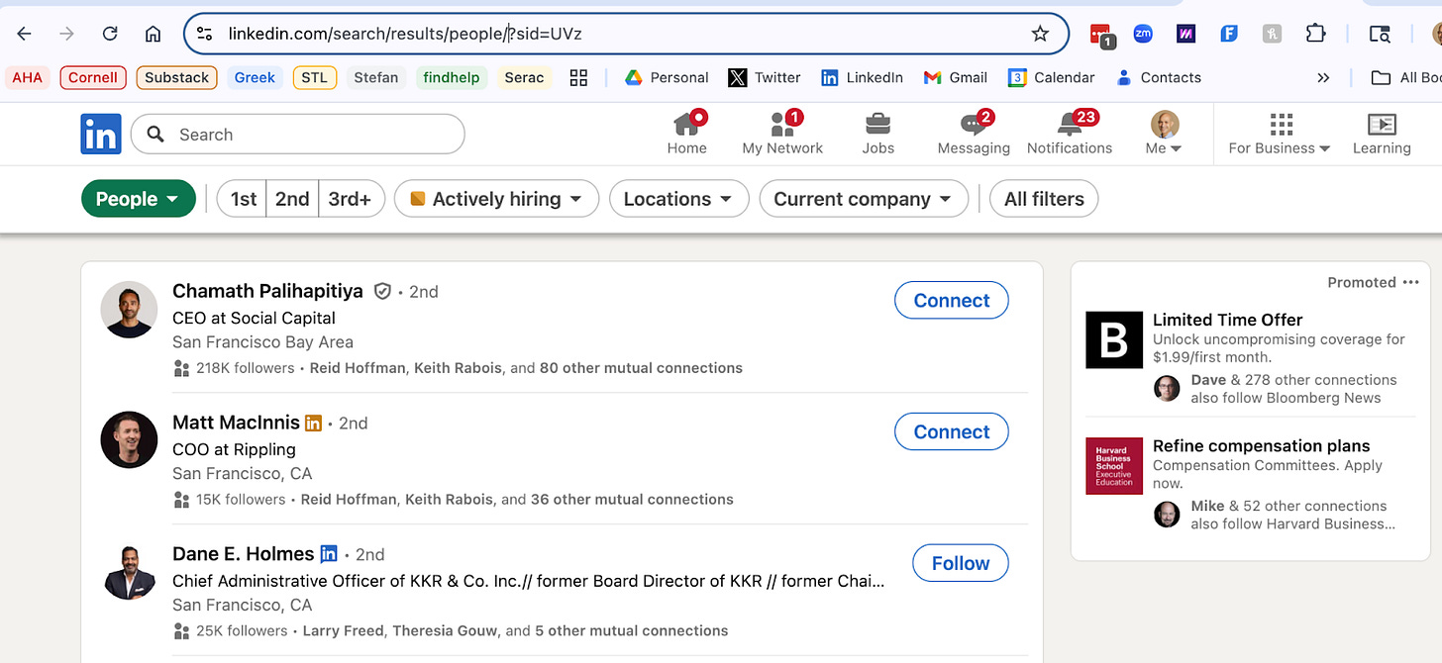Open the Me profile menu
This screenshot has height=663, width=1442.
1164,134
